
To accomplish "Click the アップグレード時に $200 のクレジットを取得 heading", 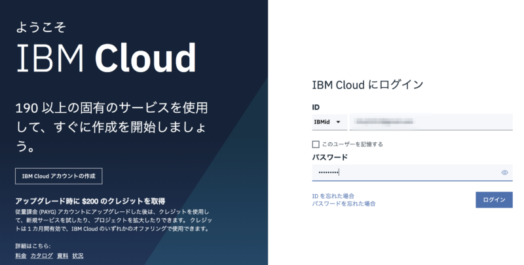I will pos(90,201).
